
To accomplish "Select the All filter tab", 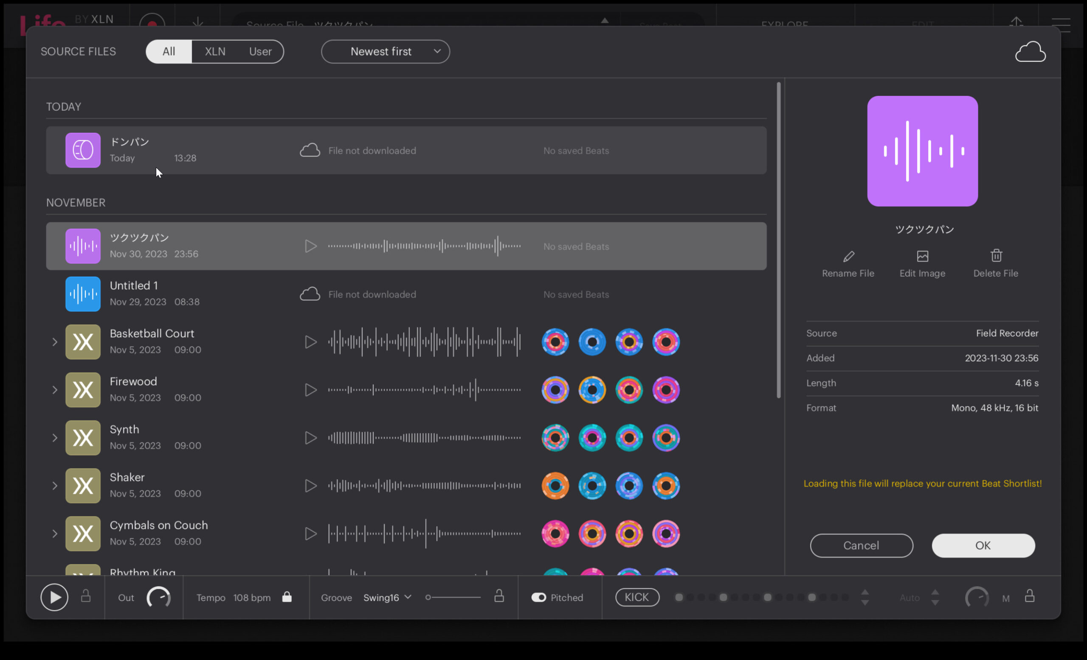I will point(169,52).
